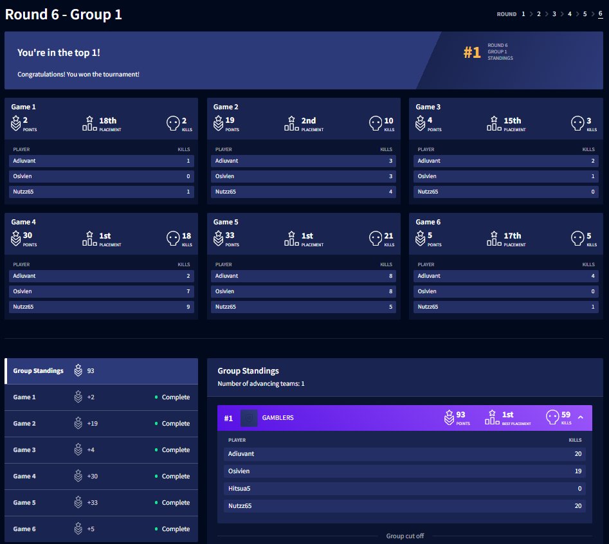The image size is (609, 544).
Task: Click the badge icon in Game 3 sidebar row
Action: coord(78,449)
